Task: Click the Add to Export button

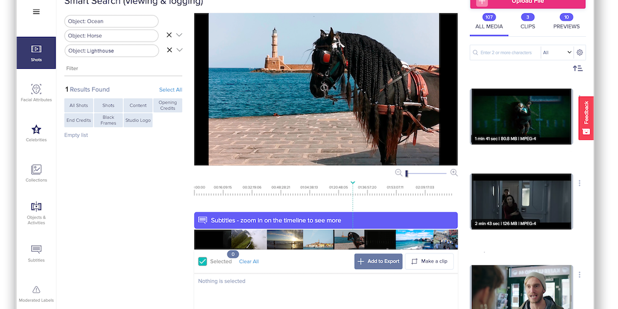Action: click(378, 261)
